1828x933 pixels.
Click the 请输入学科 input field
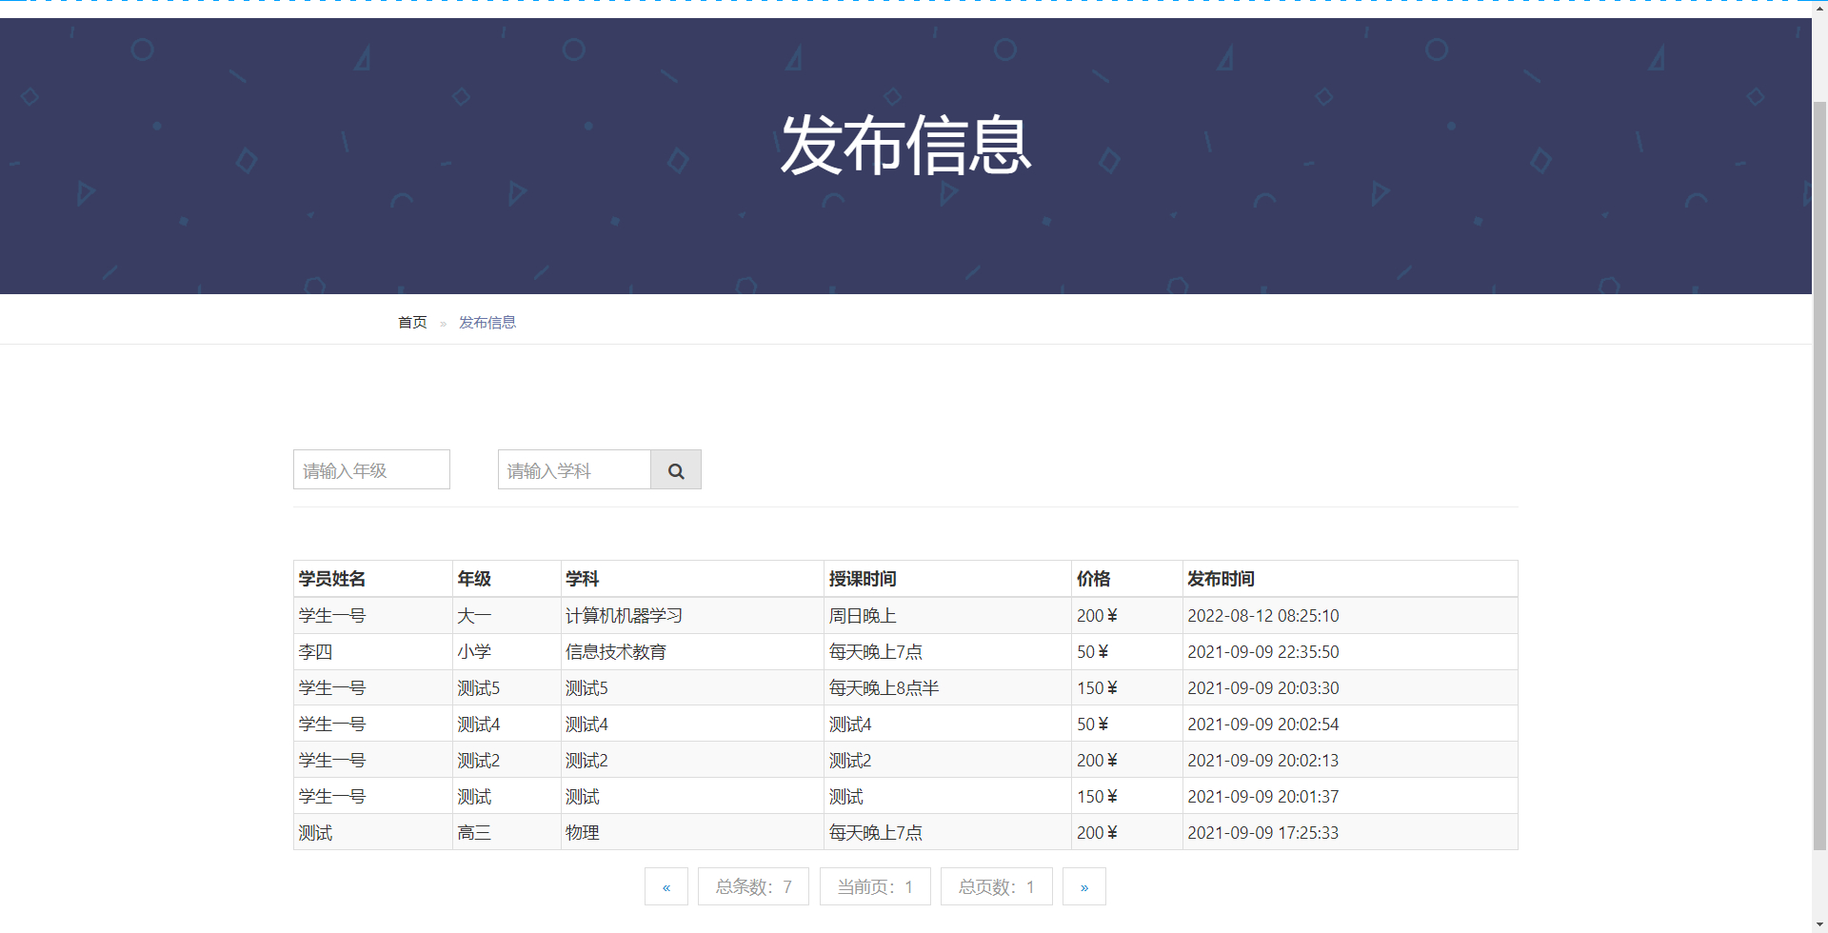pos(573,469)
